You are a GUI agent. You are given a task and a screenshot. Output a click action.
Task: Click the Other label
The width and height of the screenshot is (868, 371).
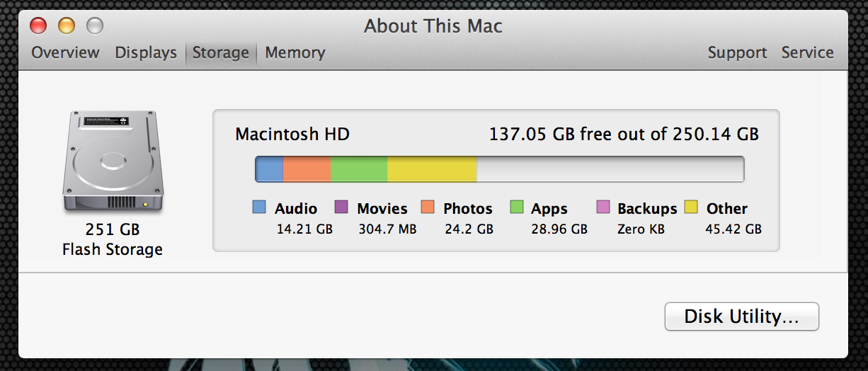727,208
